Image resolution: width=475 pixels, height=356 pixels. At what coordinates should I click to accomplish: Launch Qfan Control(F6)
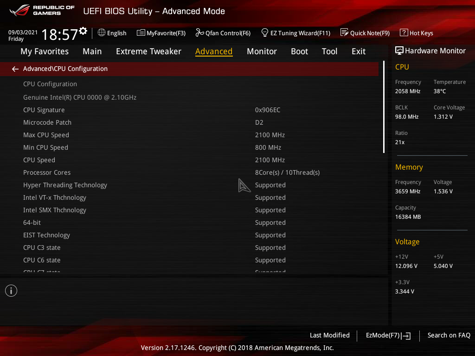coord(228,33)
